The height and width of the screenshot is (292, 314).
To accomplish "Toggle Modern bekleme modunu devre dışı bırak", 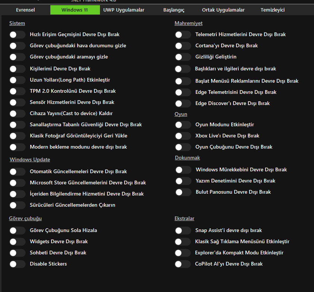I will click(17, 147).
